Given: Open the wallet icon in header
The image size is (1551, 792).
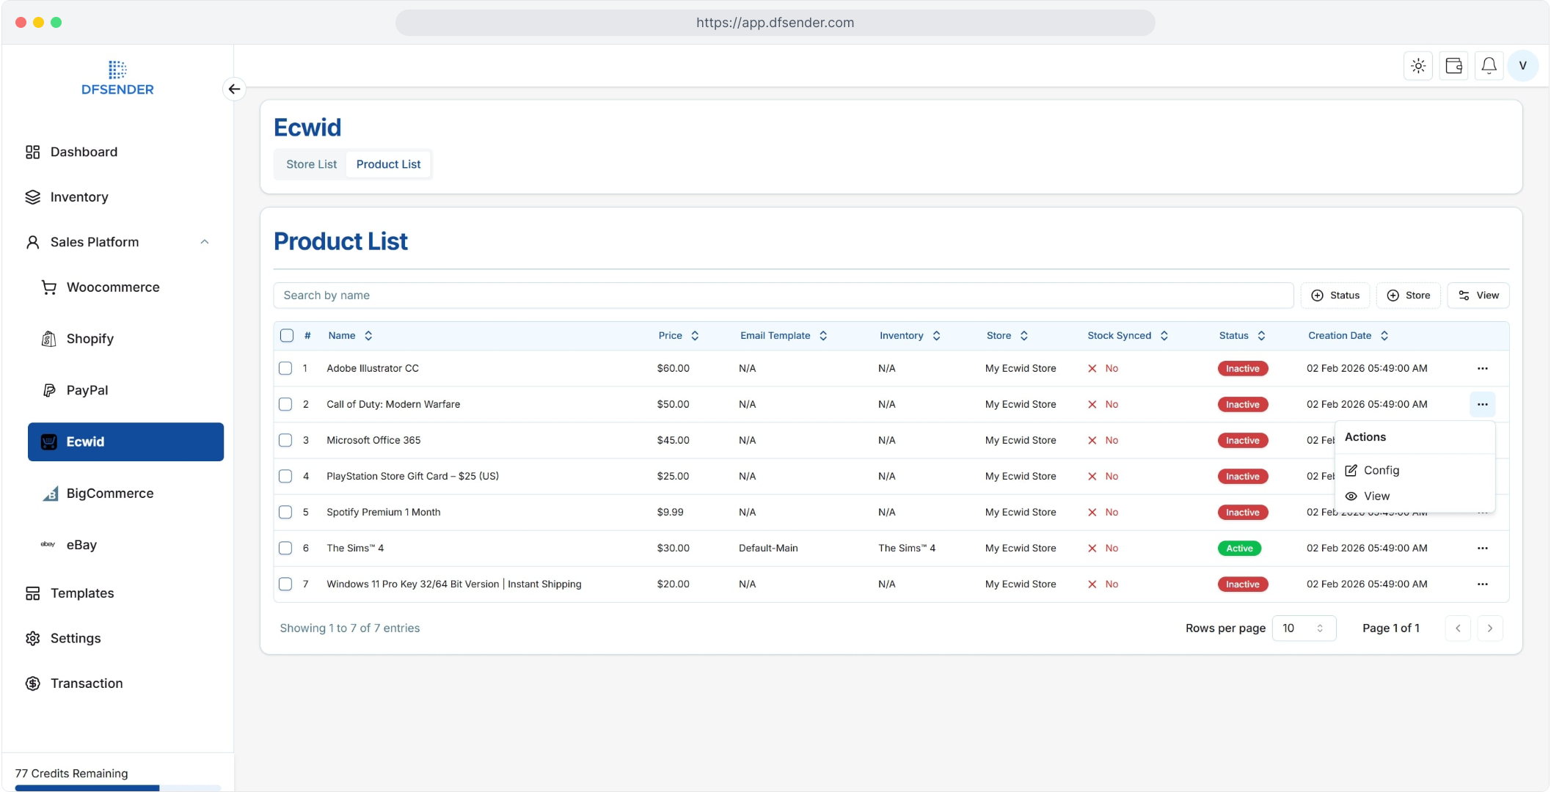Looking at the screenshot, I should pyautogui.click(x=1453, y=66).
